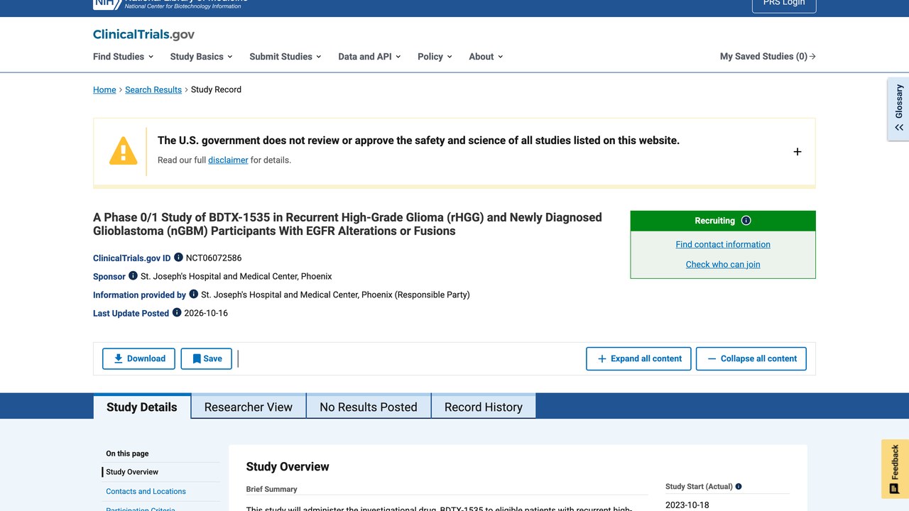Download the study record
909x511 pixels.
[139, 358]
